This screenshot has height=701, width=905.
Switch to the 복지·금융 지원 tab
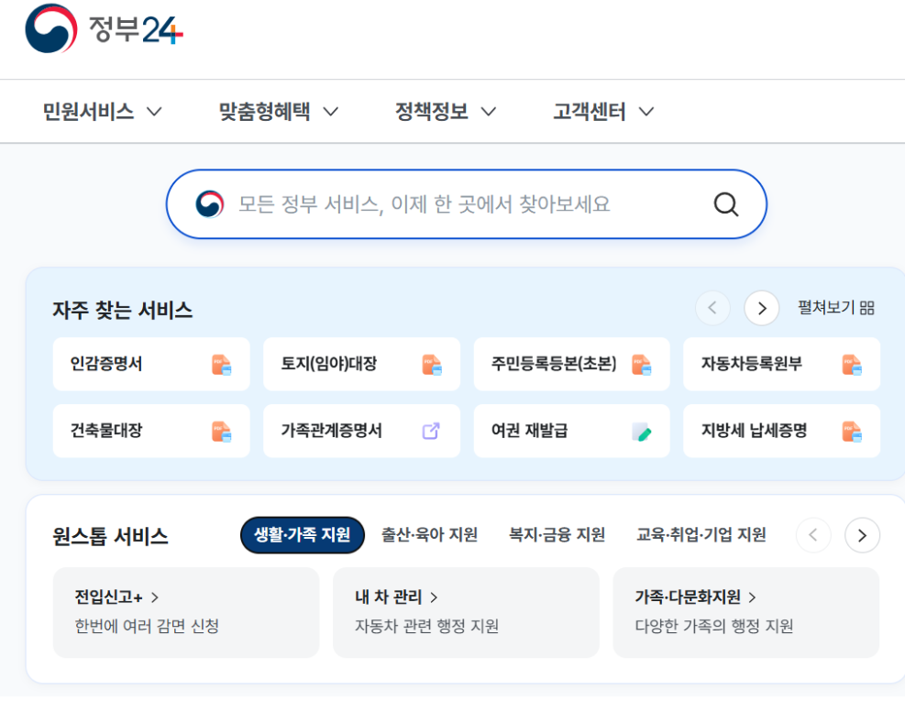click(x=557, y=535)
